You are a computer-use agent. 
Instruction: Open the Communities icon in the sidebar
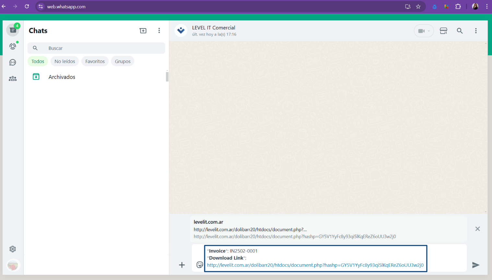(13, 79)
